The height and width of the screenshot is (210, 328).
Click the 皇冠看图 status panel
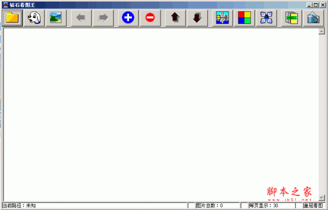click(x=313, y=206)
